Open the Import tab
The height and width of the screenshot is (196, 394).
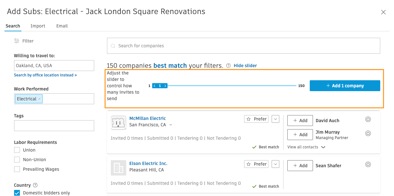pos(38,26)
